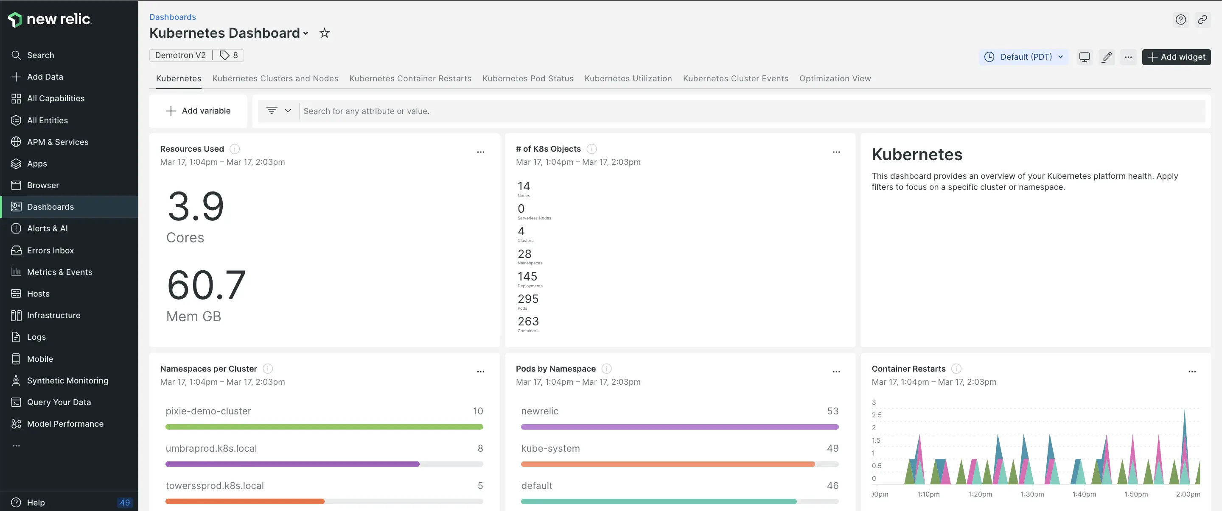Show info for Resources Used widget
This screenshot has height=511, width=1222.
(235, 149)
